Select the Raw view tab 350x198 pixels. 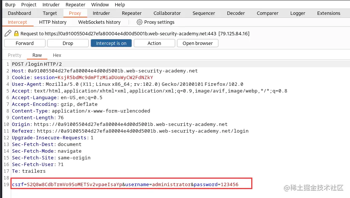tap(37, 55)
